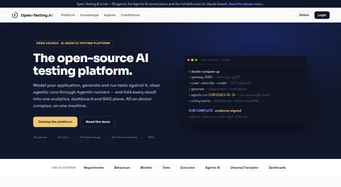Click the '50 skills' stat
341x187 pixels.
click(63, 137)
